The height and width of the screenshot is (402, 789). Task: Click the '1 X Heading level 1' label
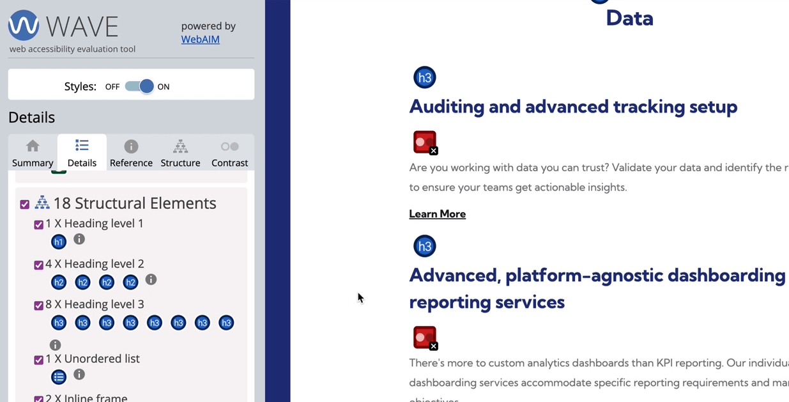click(x=95, y=224)
